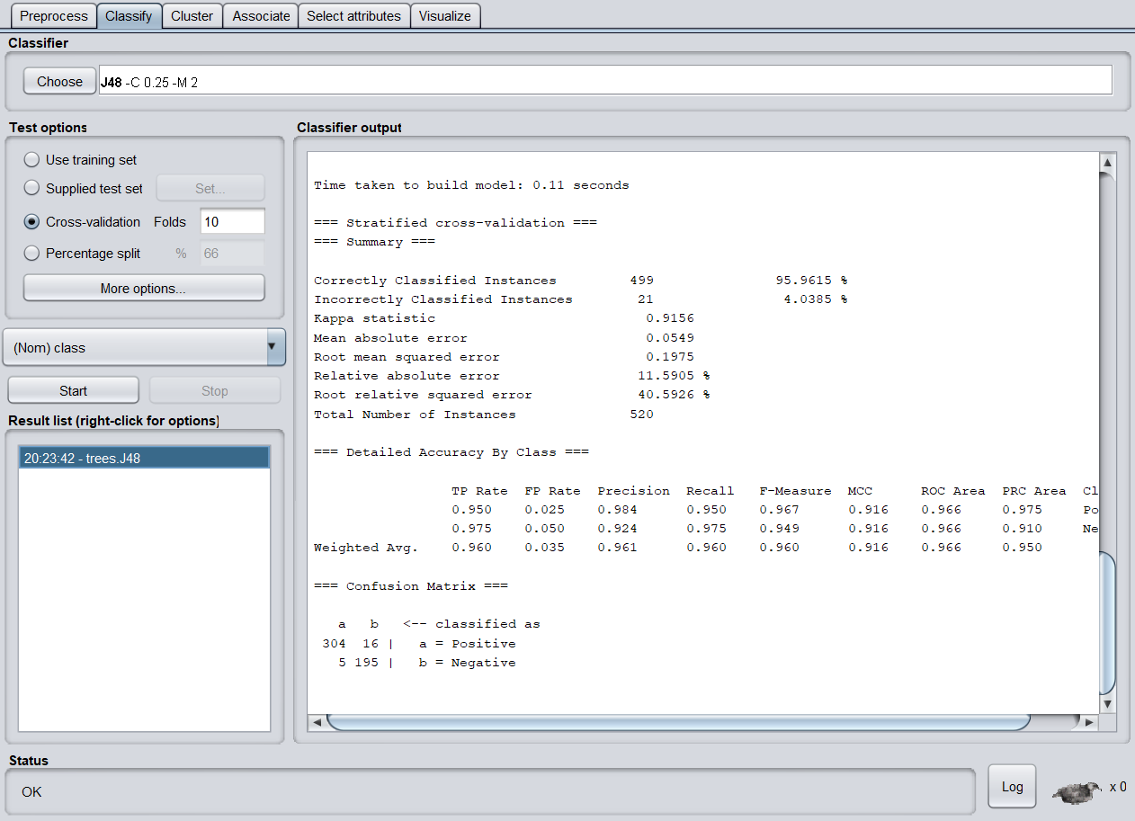Screen dimensions: 1135x821
Task: Edit the Folds input value
Action: click(x=232, y=221)
